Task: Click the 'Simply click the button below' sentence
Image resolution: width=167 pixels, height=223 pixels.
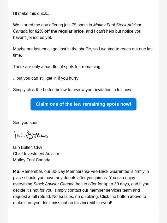Action: tap(72, 90)
